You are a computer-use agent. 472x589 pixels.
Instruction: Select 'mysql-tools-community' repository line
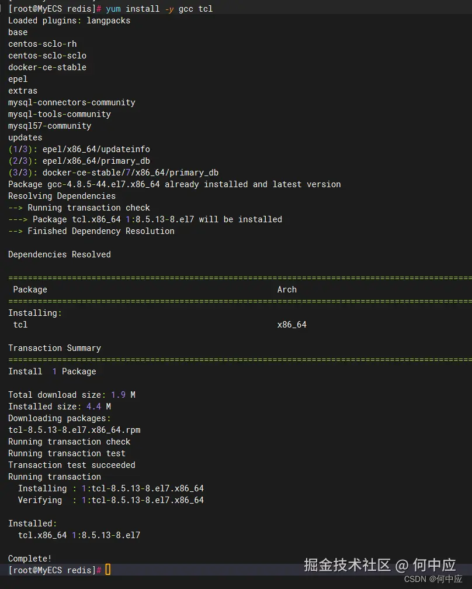click(x=59, y=114)
